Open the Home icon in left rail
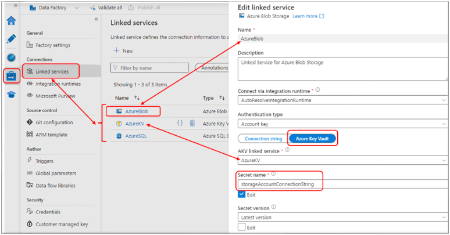Screen dimensions: 450x235 (x=11, y=21)
